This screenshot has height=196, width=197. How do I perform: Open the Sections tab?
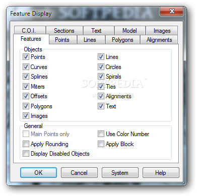(64, 31)
